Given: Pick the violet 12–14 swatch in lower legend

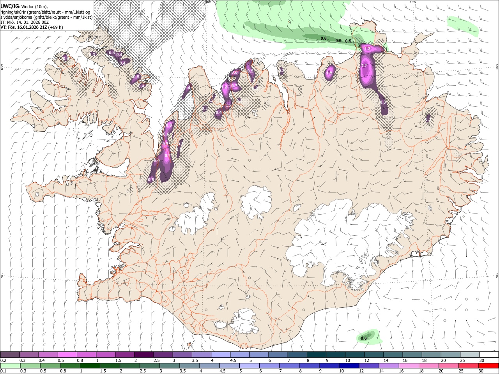Looking at the screenshot, I should 369,365.
